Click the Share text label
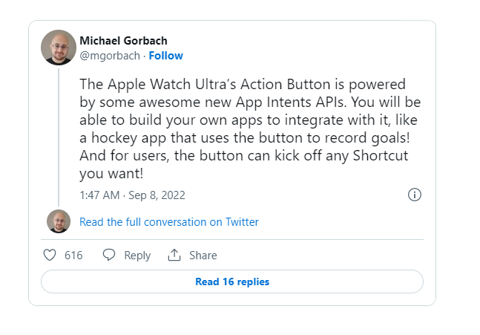This screenshot has height=335, width=480. [x=203, y=255]
